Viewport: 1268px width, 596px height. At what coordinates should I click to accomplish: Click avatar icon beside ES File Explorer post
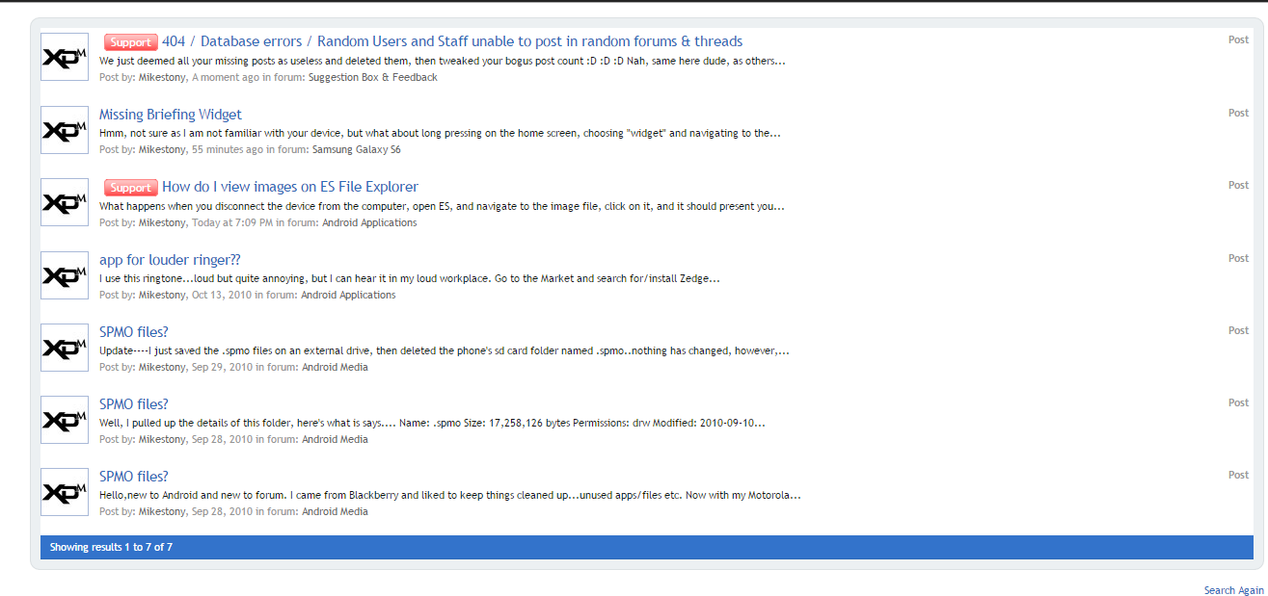(65, 202)
